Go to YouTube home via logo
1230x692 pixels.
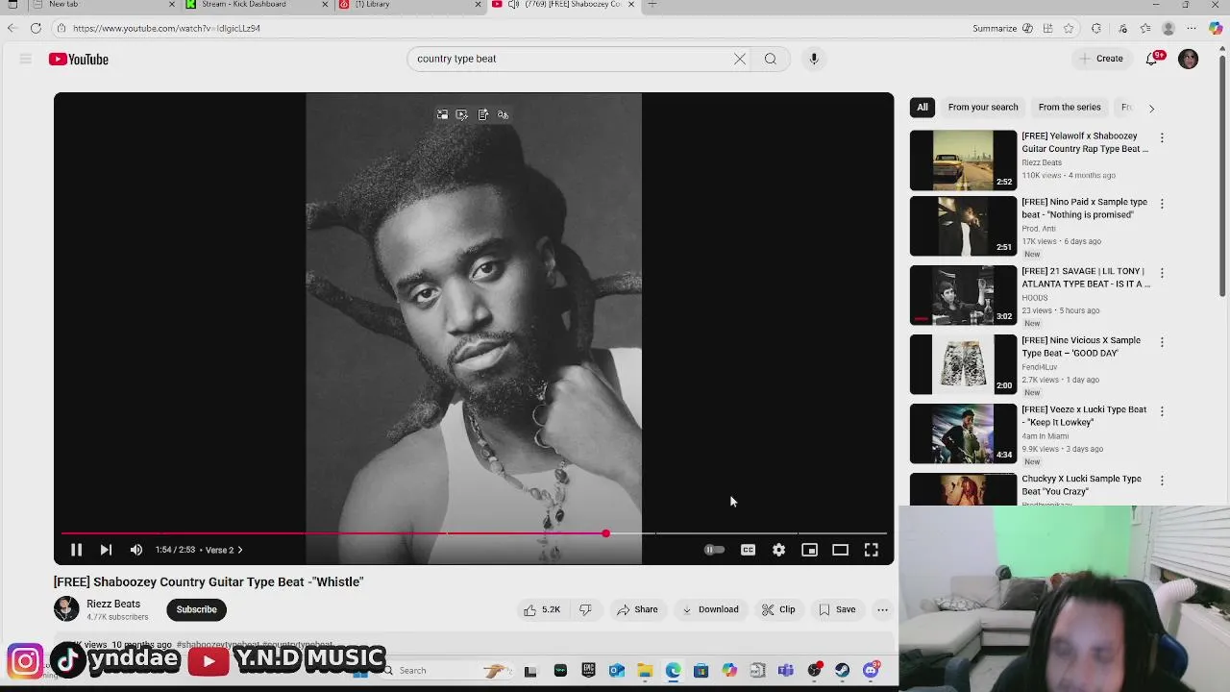[x=79, y=60]
